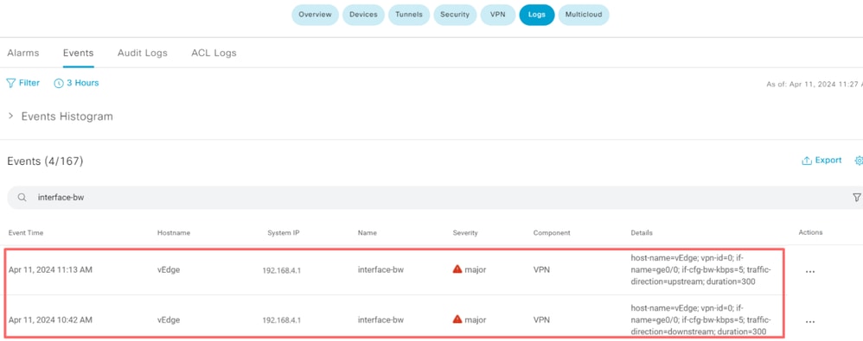Screen dimensions: 863x341
Task: Open the table settings gear icon
Action: pos(859,161)
